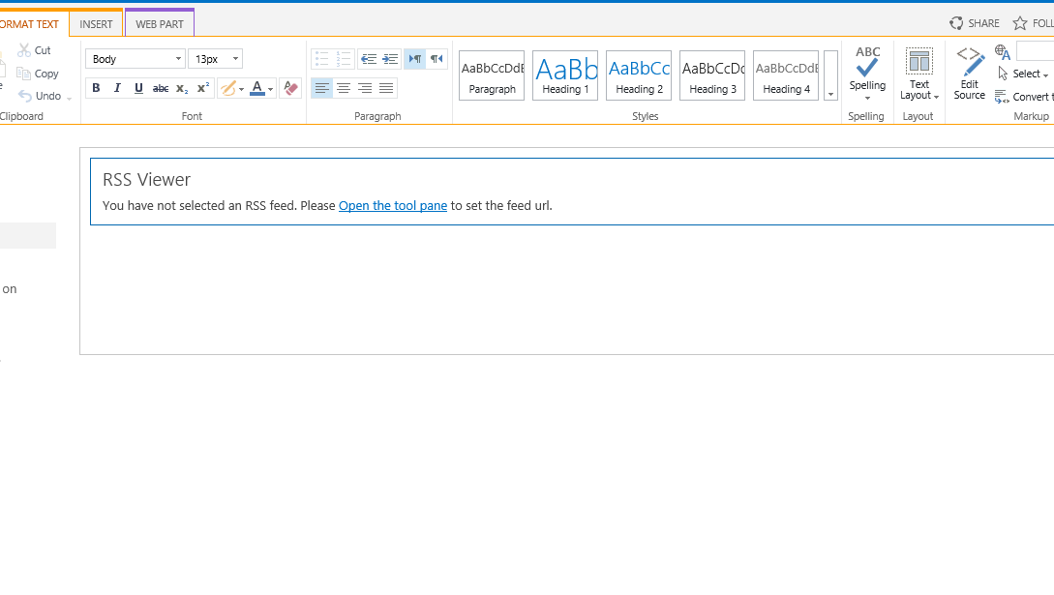Select the Cut tool
This screenshot has width=1054, height=595.
coord(35,49)
